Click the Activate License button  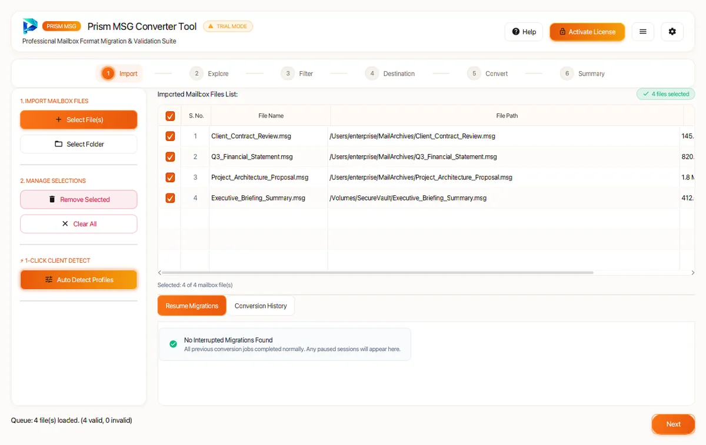(587, 32)
